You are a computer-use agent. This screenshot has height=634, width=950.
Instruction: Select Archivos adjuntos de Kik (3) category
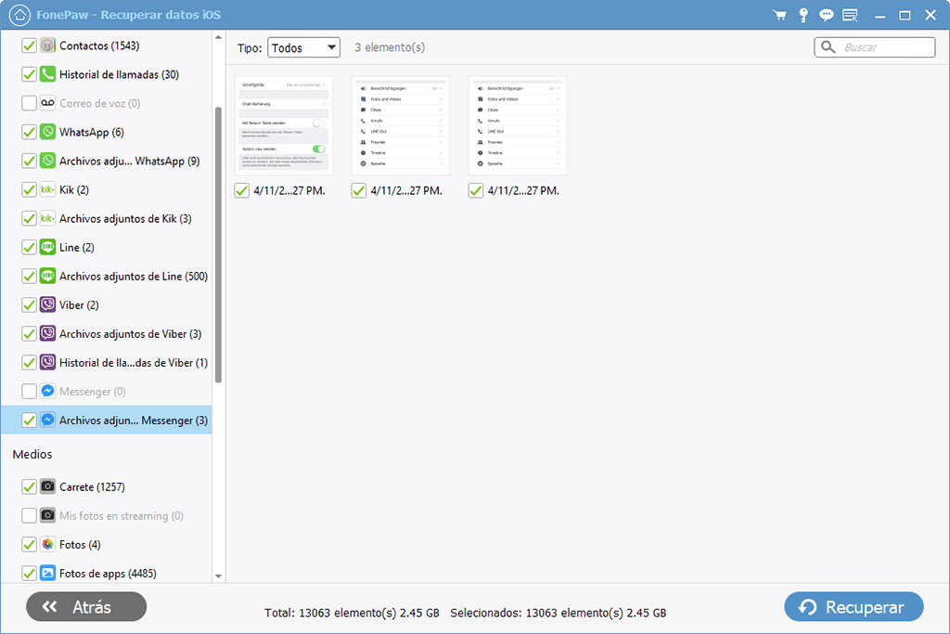(107, 218)
